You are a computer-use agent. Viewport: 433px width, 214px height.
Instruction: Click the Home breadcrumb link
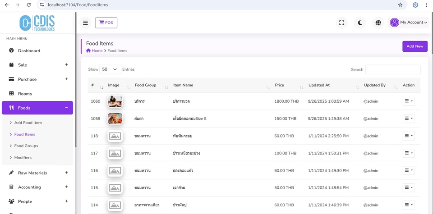(97, 51)
